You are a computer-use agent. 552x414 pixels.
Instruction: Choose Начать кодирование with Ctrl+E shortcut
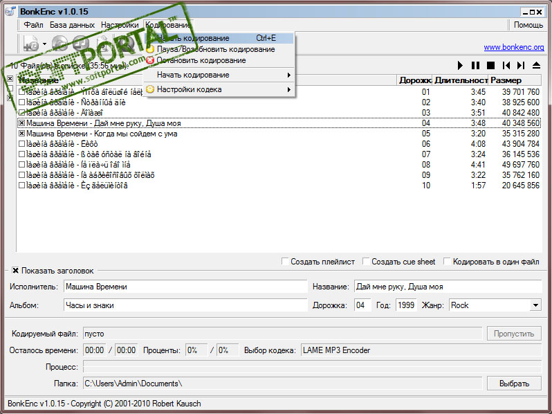219,38
